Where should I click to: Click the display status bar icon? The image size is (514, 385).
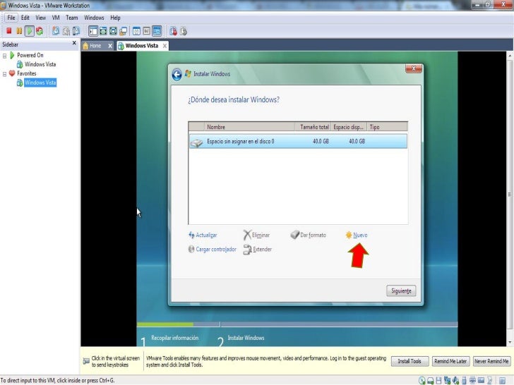tap(481, 380)
